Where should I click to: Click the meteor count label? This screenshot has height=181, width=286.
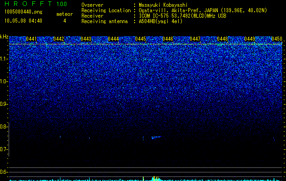coord(65,14)
